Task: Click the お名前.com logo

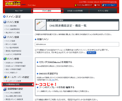Action: coord(13,3)
